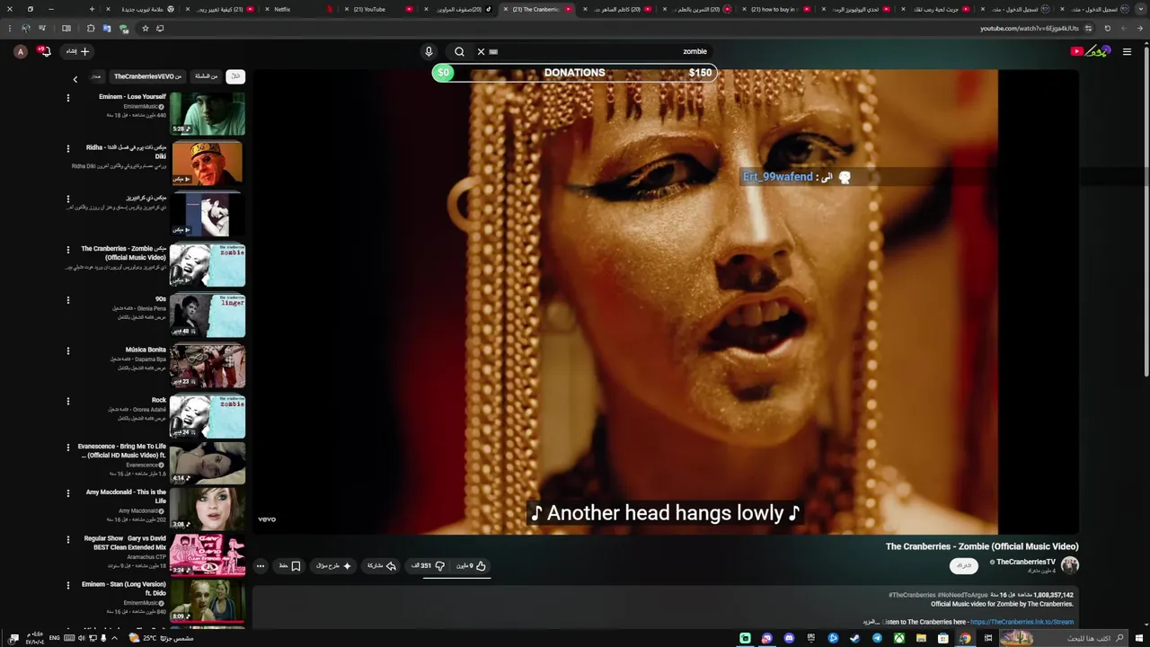Open Eminem - Stan (Long Version) thumbnail
The height and width of the screenshot is (647, 1150).
coord(208,601)
